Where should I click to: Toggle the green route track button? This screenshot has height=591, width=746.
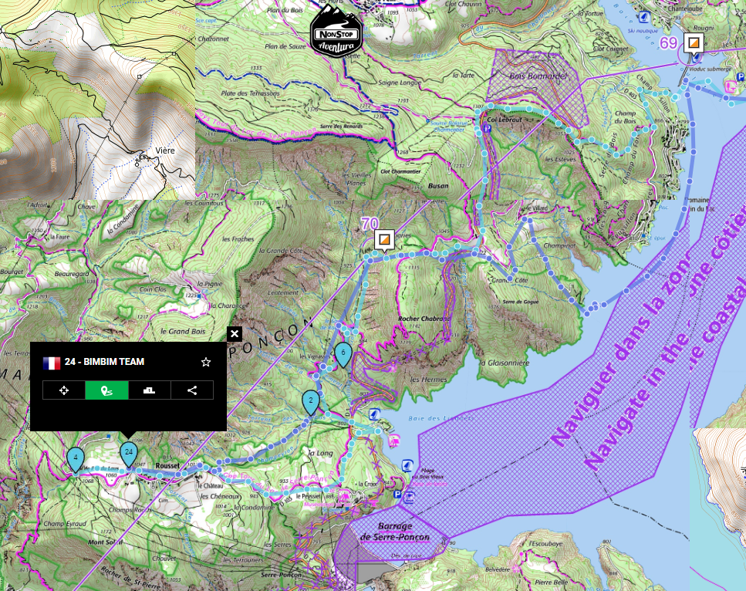tap(106, 390)
